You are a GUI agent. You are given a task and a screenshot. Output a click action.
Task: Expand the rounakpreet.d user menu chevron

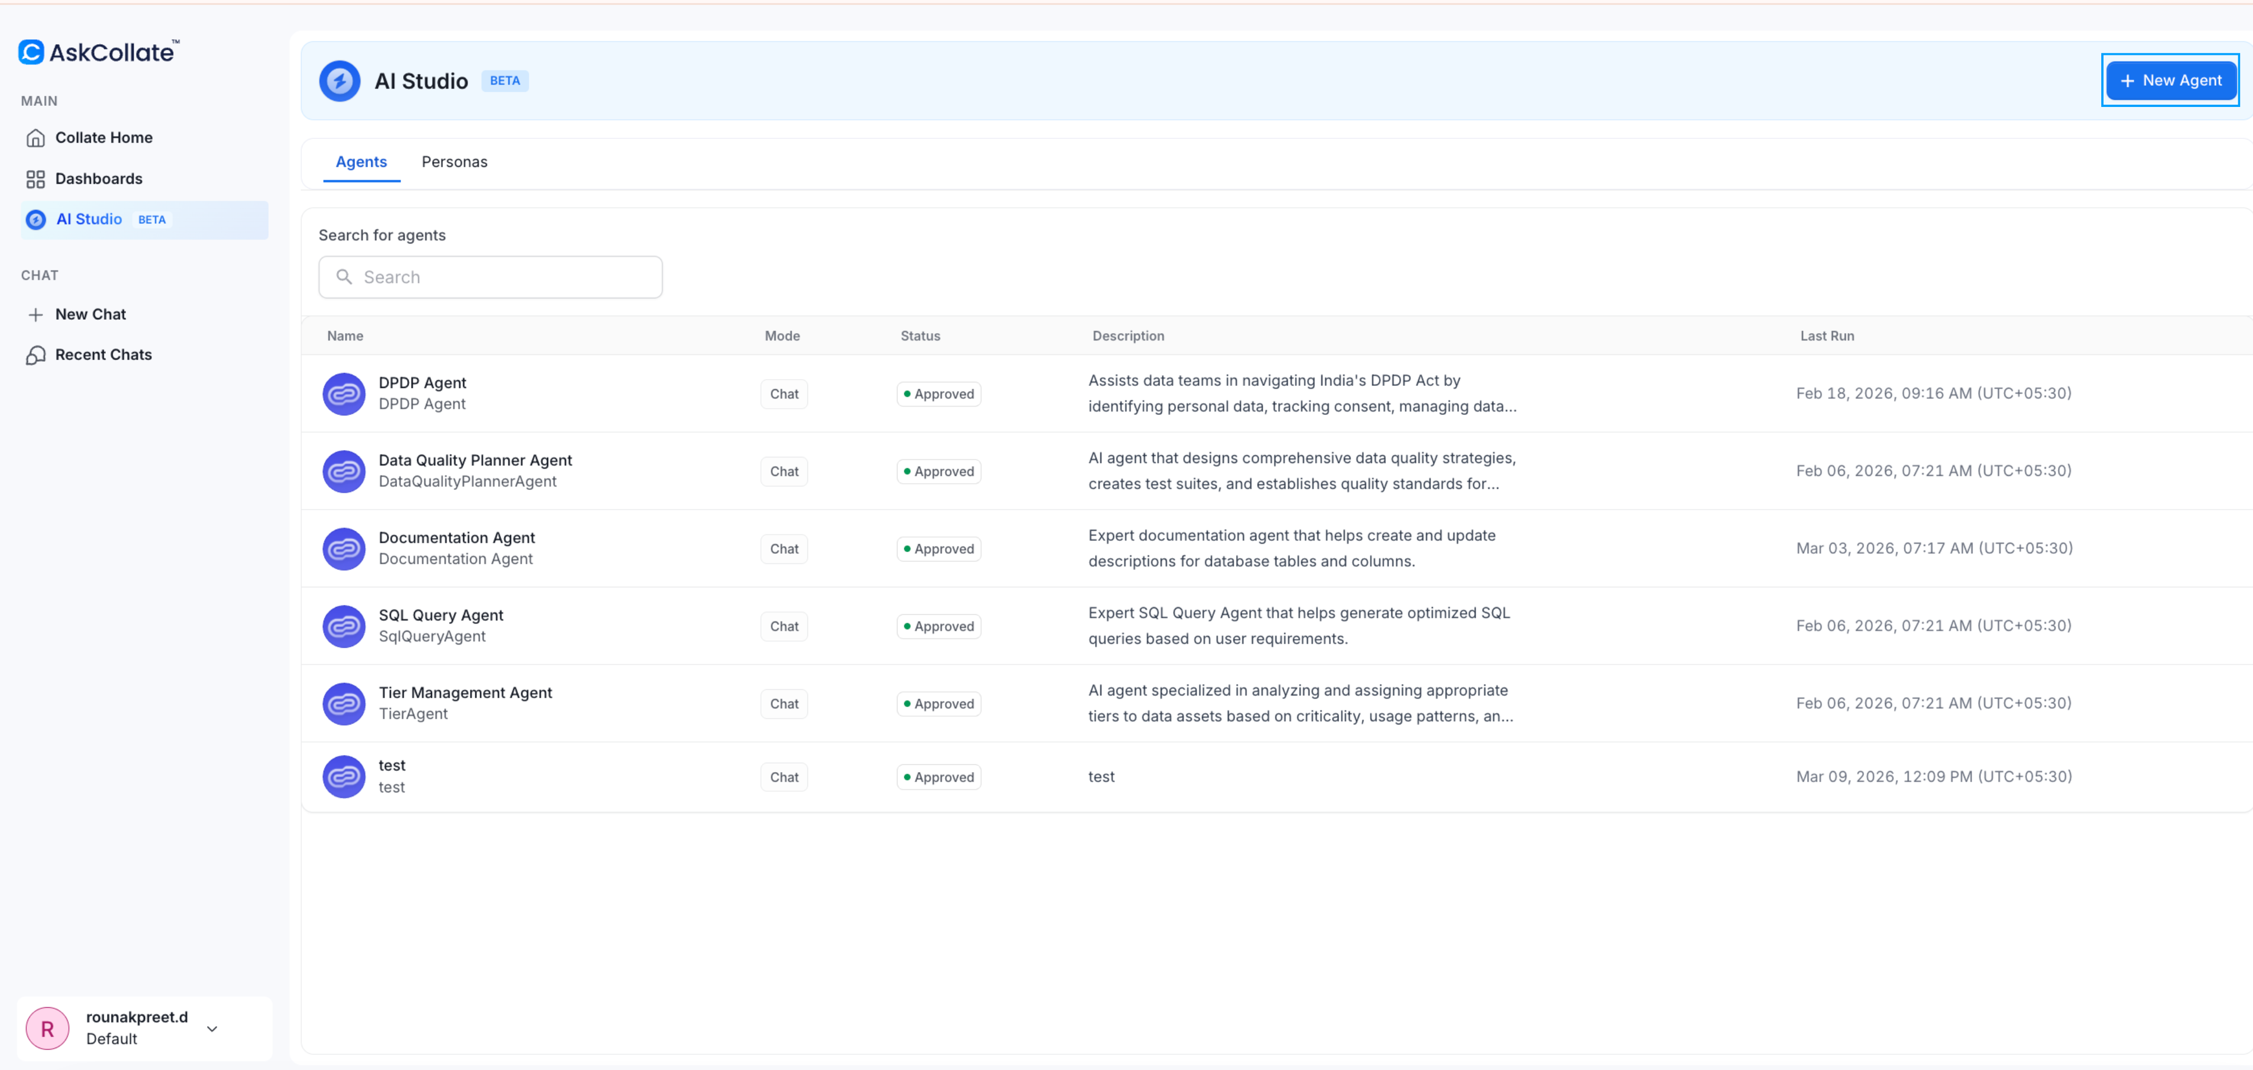[212, 1029]
